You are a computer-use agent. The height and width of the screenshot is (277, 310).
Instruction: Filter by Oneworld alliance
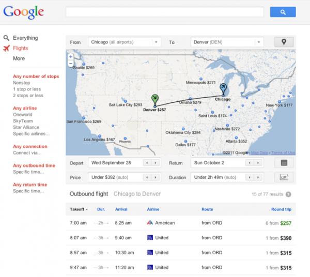click(22, 115)
